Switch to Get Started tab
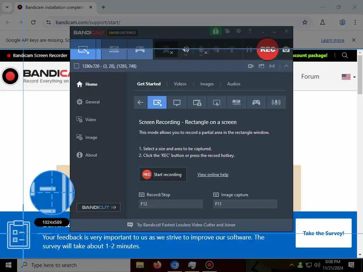The image size is (363, 272). pos(149,84)
